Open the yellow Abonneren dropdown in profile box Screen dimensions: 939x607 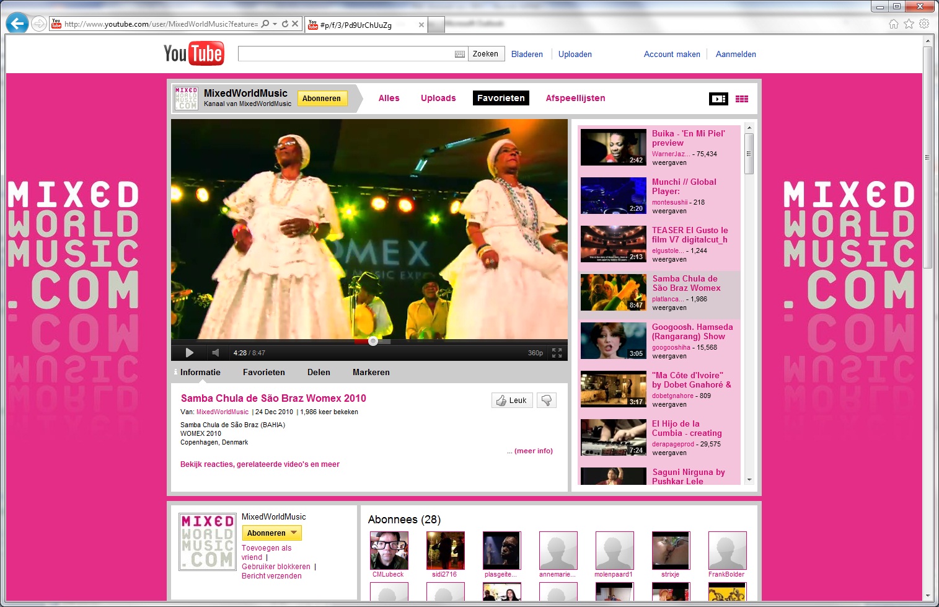(x=271, y=533)
